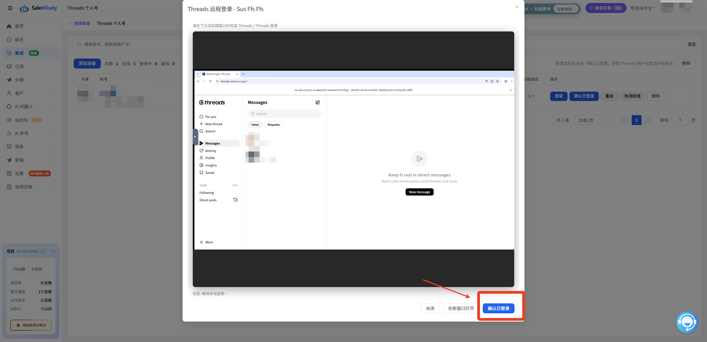707x342 pixels.
Task: Open the remote browser three-dot menu
Action: [x=512, y=81]
